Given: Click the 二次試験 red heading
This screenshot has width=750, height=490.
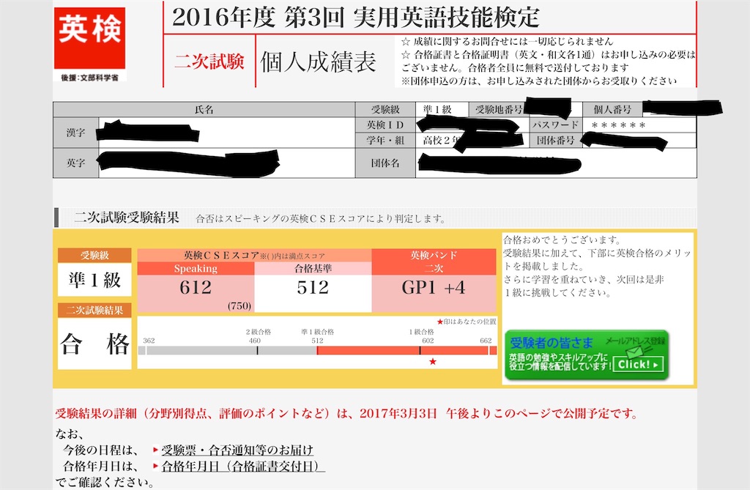Looking at the screenshot, I should pos(209,62).
